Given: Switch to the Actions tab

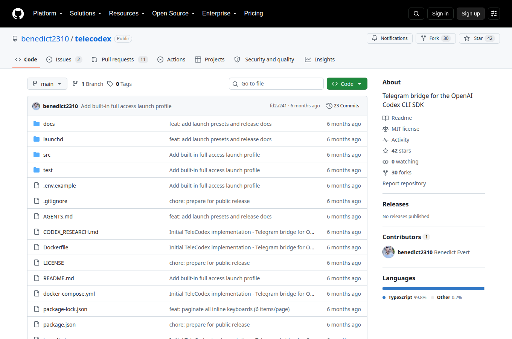Looking at the screenshot, I should [171, 60].
